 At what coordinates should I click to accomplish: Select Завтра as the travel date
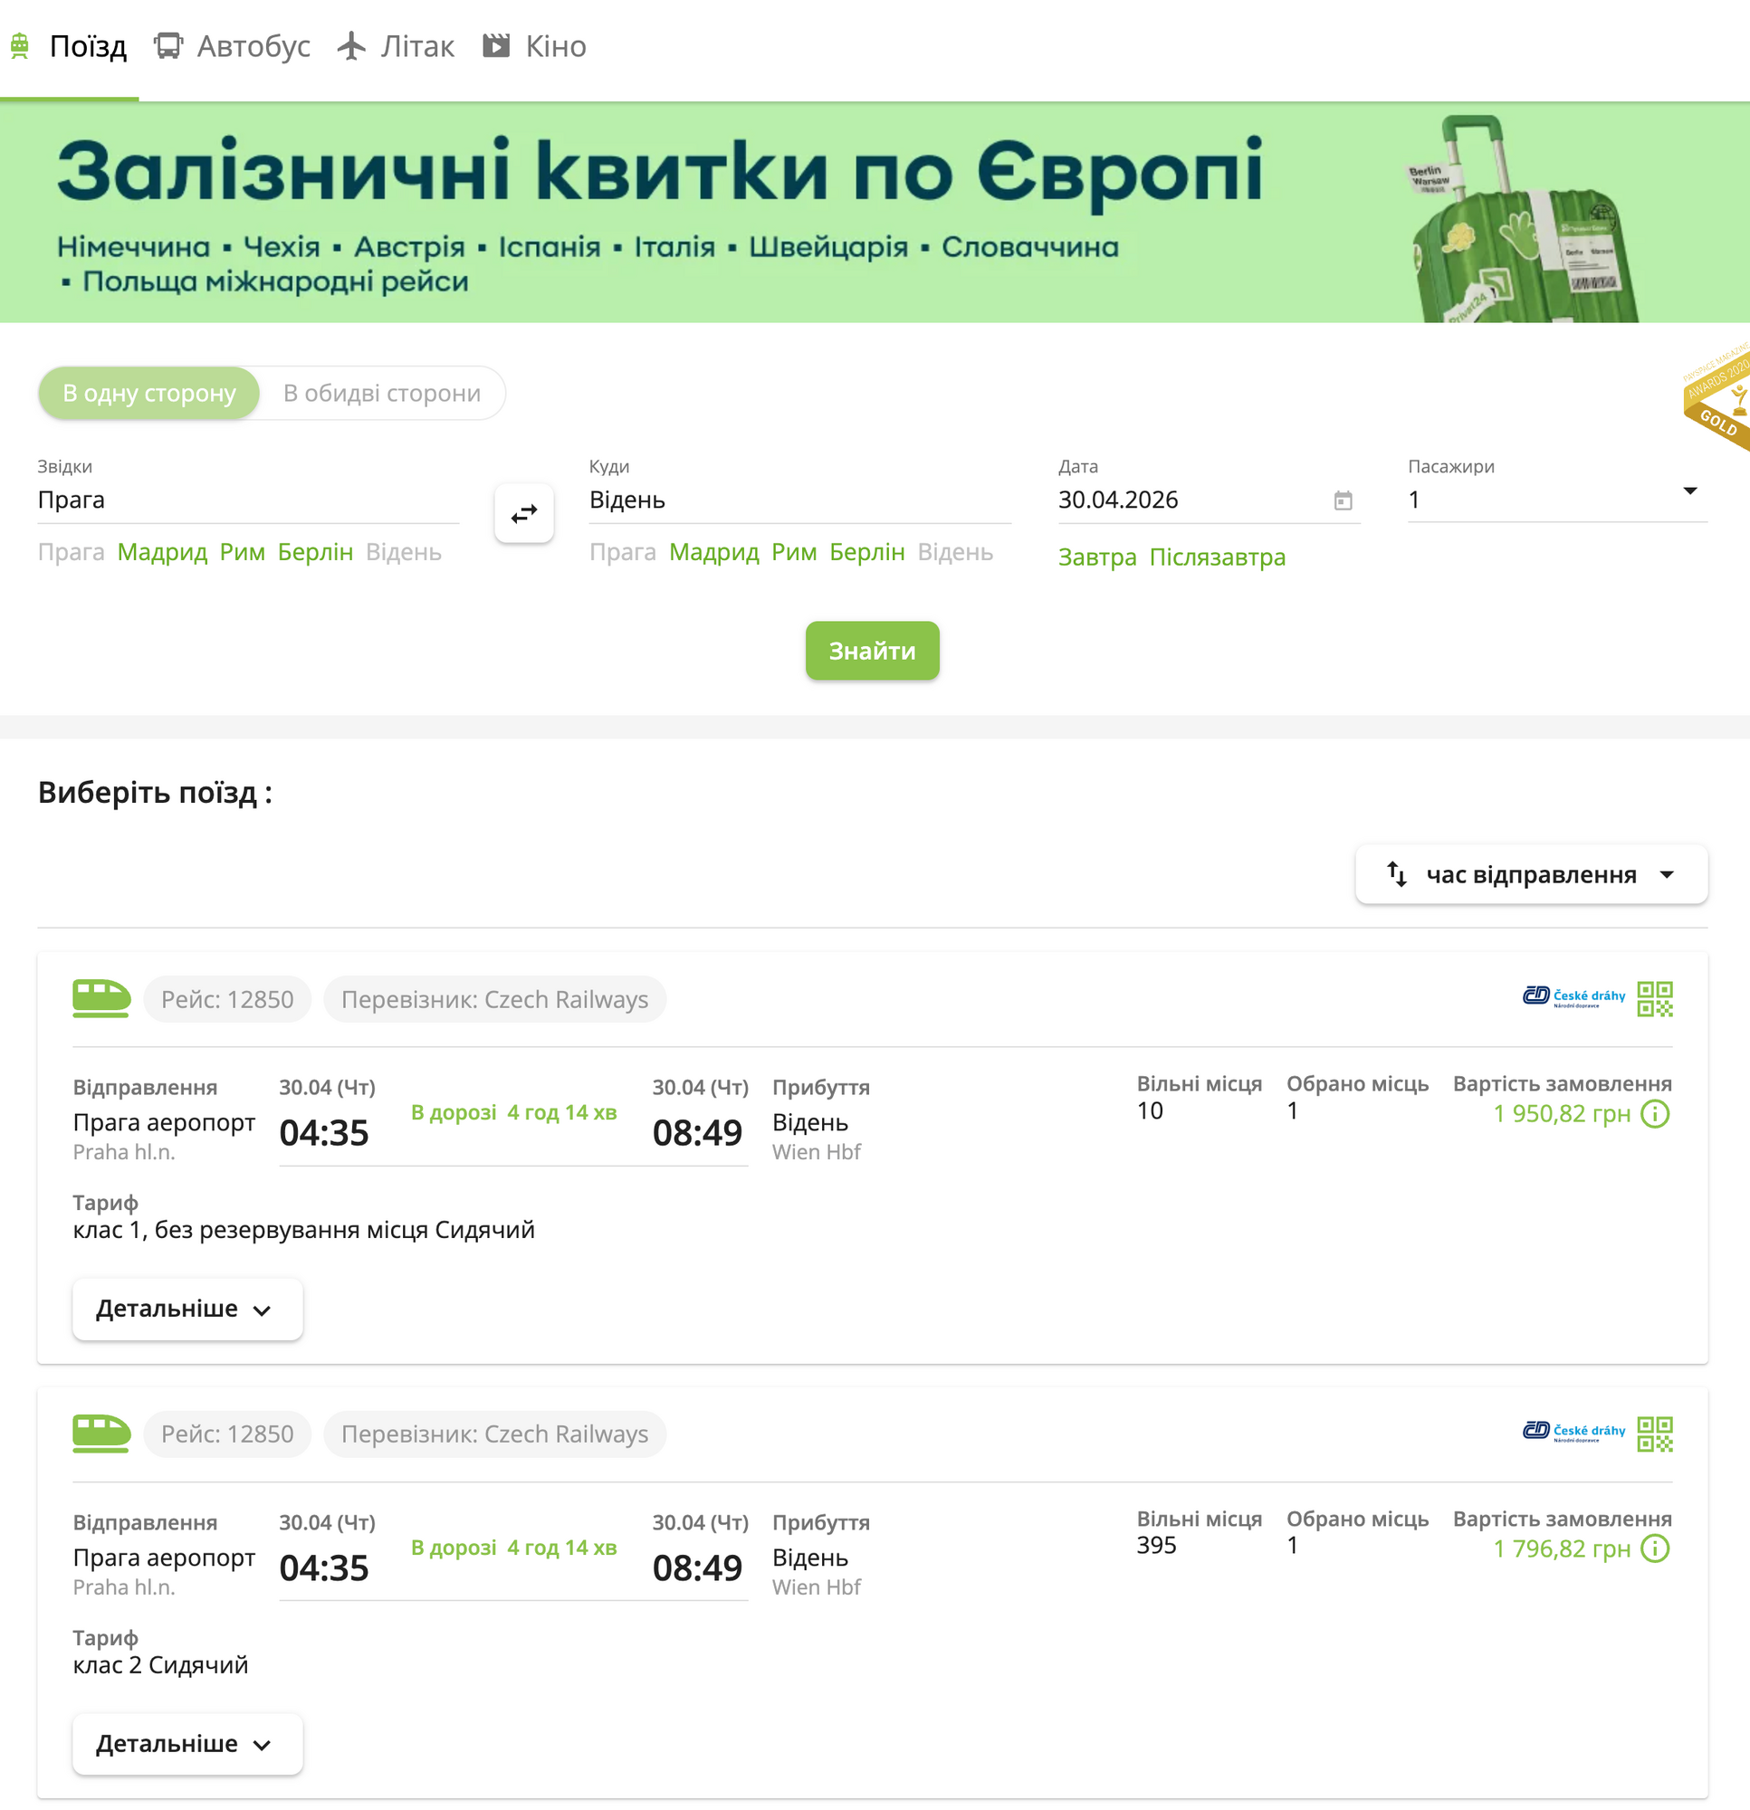1096,557
